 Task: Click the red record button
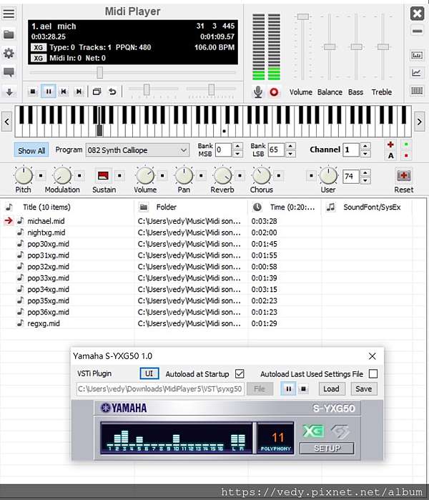coord(274,92)
